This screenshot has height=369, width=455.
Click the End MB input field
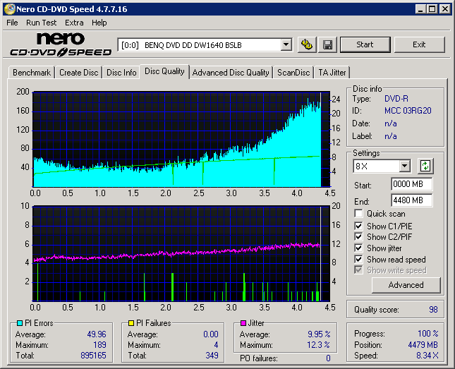(411, 200)
